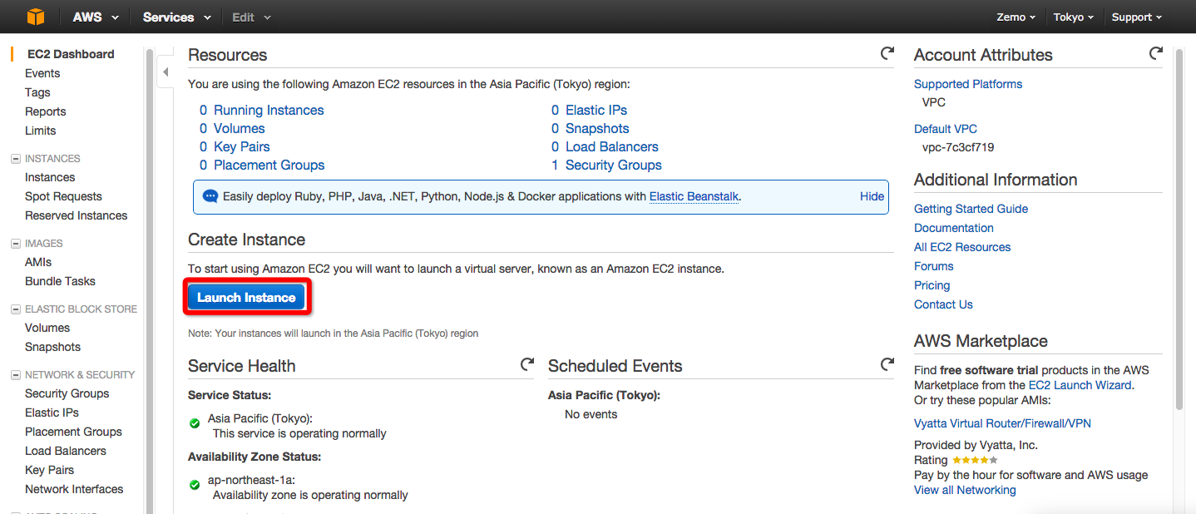
Task: Open Security Groups in the sidebar
Action: pos(67,393)
